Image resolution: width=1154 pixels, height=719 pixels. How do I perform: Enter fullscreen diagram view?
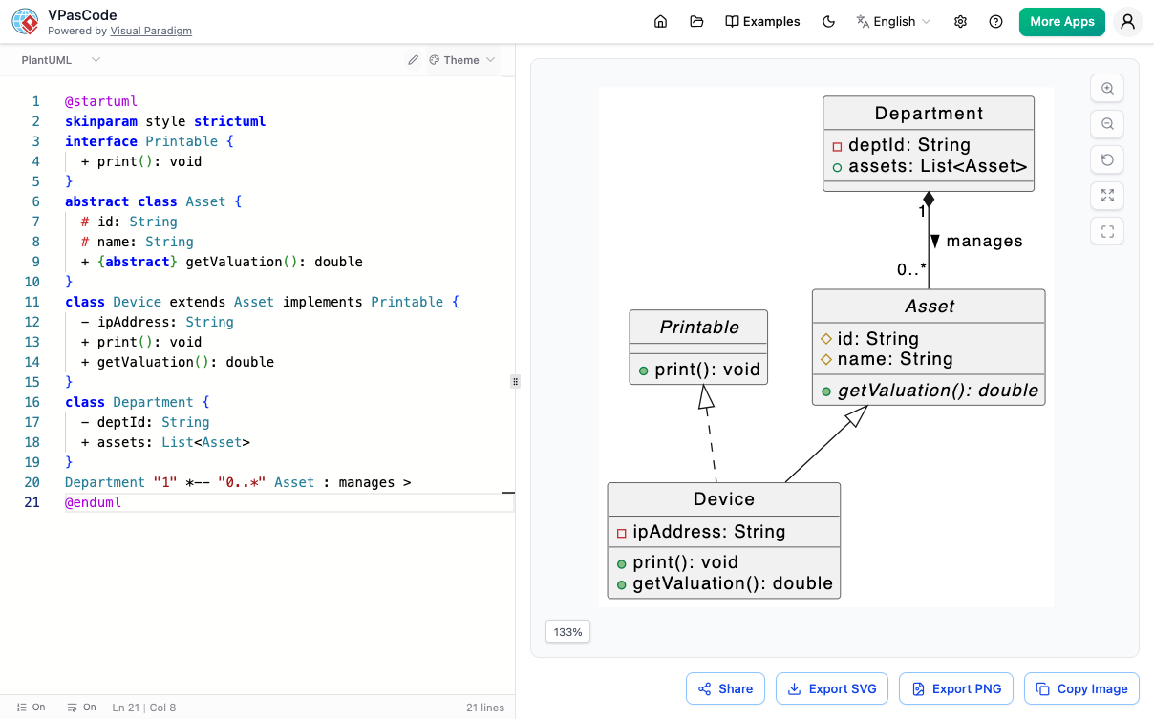[1107, 231]
